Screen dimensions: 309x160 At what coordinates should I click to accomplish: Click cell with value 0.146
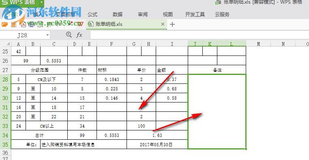(x=112, y=98)
